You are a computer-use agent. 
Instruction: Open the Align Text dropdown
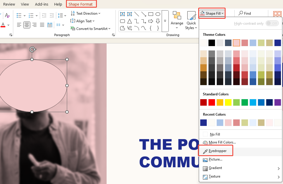click(x=82, y=21)
